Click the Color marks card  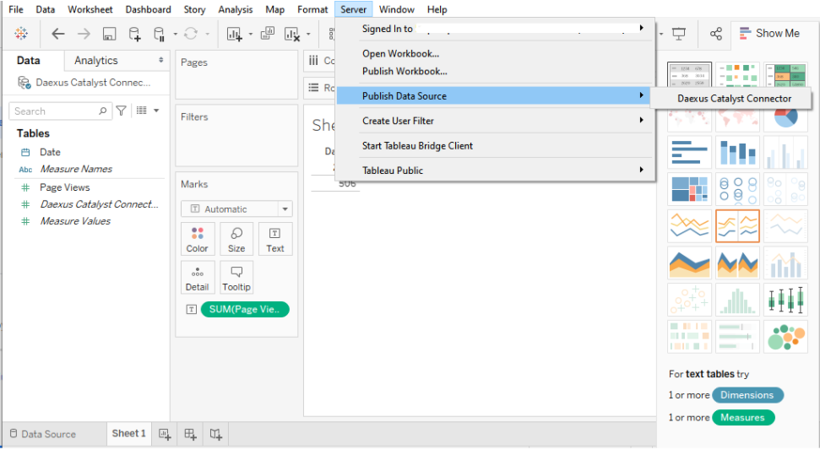tap(197, 240)
